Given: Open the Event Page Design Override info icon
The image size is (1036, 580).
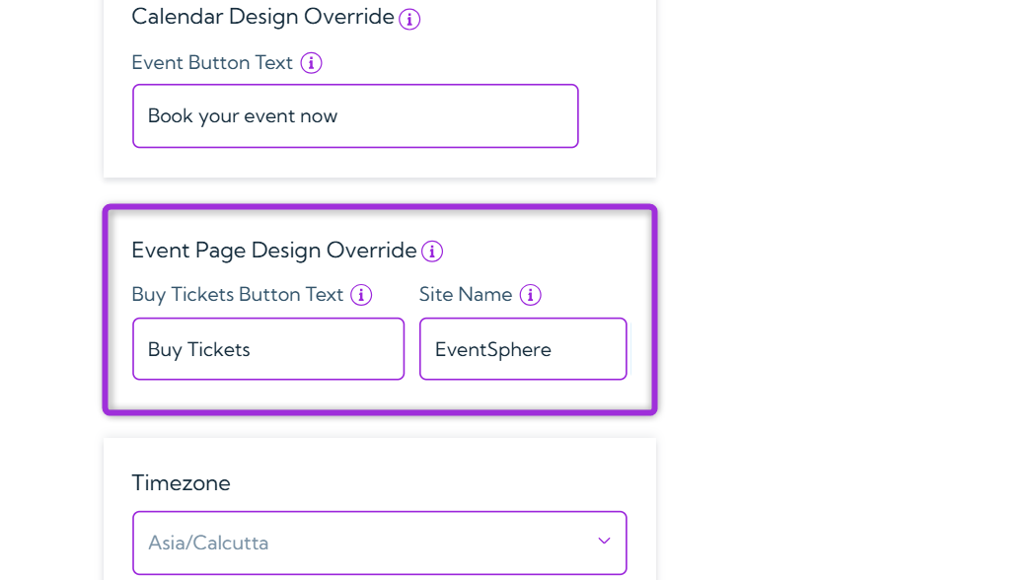Looking at the screenshot, I should point(432,252).
